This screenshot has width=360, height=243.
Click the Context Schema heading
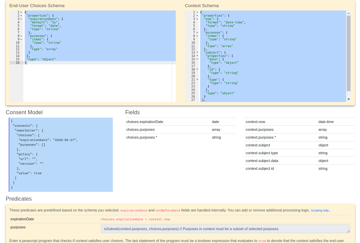pos(202,5)
